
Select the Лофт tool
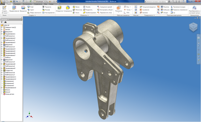(x=31, y=7)
